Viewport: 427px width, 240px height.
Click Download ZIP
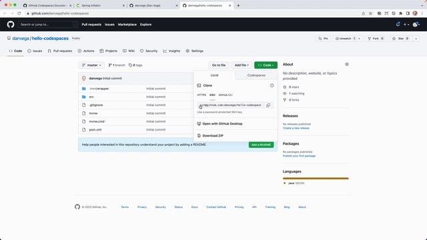pos(213,136)
